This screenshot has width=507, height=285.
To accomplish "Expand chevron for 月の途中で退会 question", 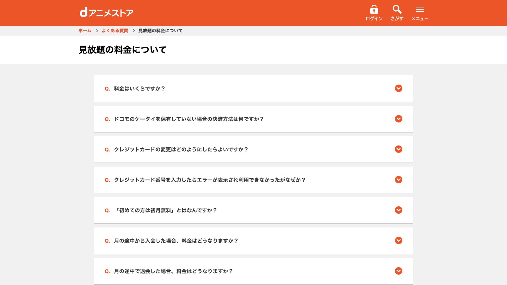I will pyautogui.click(x=399, y=271).
